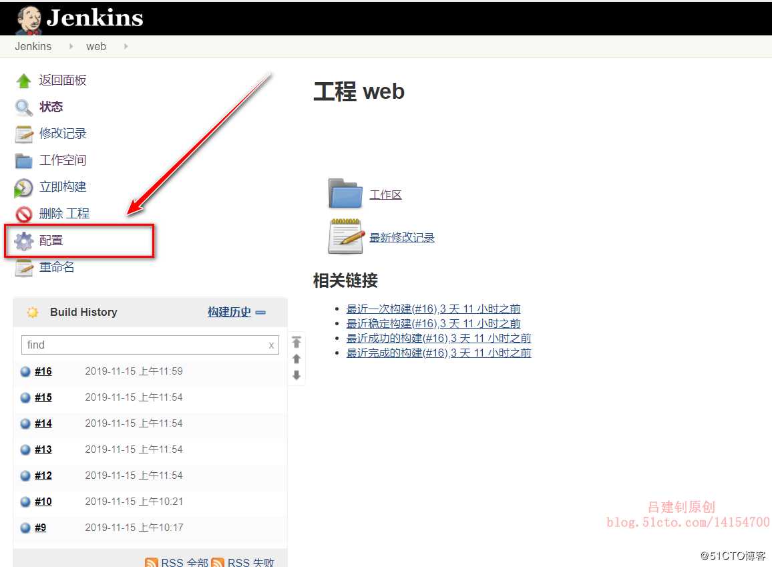772x567 pixels.
Task: Click the Jenkins title text in header
Action: (x=95, y=18)
